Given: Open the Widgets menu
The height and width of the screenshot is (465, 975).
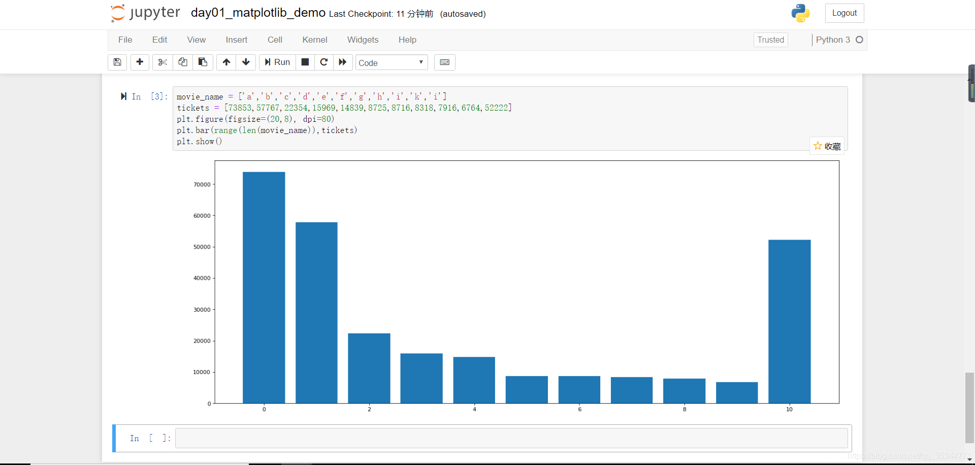Looking at the screenshot, I should [x=363, y=40].
